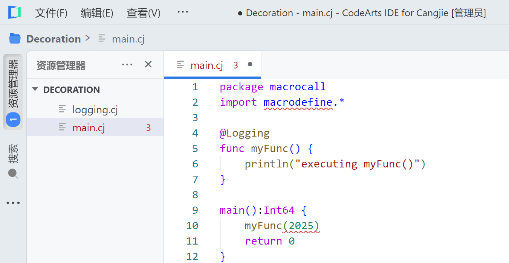Select main.cj in the file tree
Viewport: 509px width, 263px height.
pyautogui.click(x=89, y=128)
